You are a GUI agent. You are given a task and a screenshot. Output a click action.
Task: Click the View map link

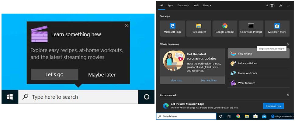[x=176, y=80]
